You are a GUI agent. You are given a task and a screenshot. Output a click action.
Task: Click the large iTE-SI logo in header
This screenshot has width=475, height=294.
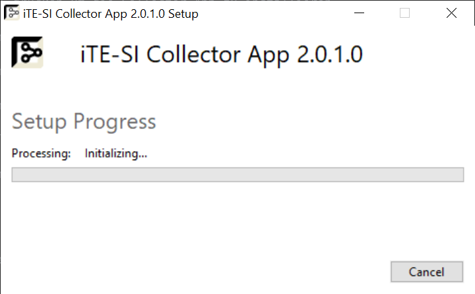pos(28,52)
